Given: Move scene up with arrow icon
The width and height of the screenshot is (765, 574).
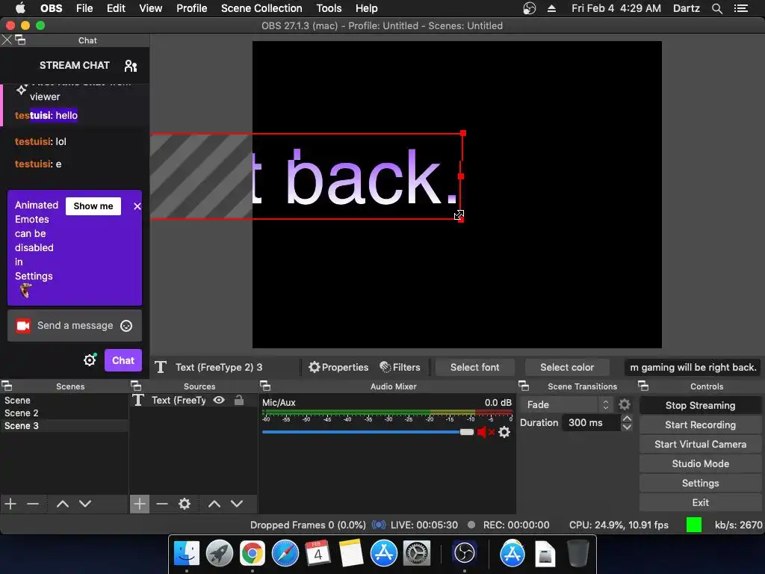Looking at the screenshot, I should [x=63, y=503].
